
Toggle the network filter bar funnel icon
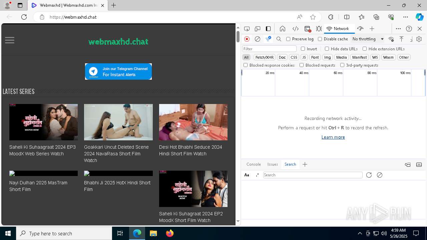click(268, 39)
